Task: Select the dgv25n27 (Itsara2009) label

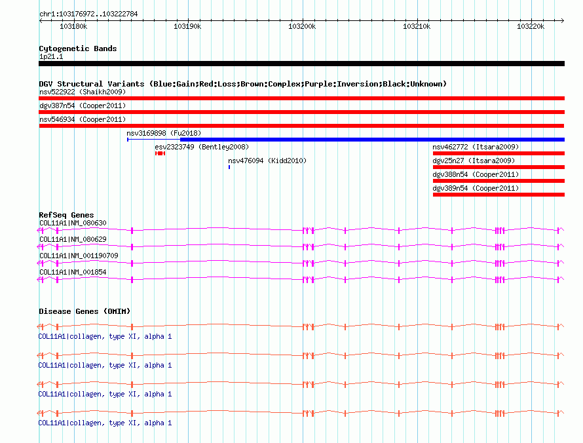Action: pos(474,161)
